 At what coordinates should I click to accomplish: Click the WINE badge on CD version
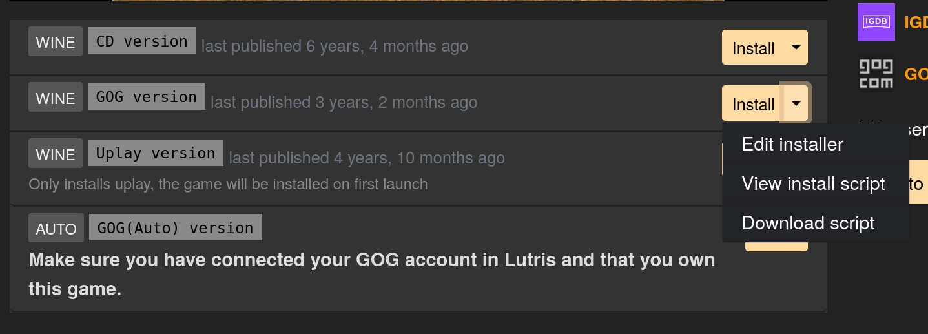[56, 43]
